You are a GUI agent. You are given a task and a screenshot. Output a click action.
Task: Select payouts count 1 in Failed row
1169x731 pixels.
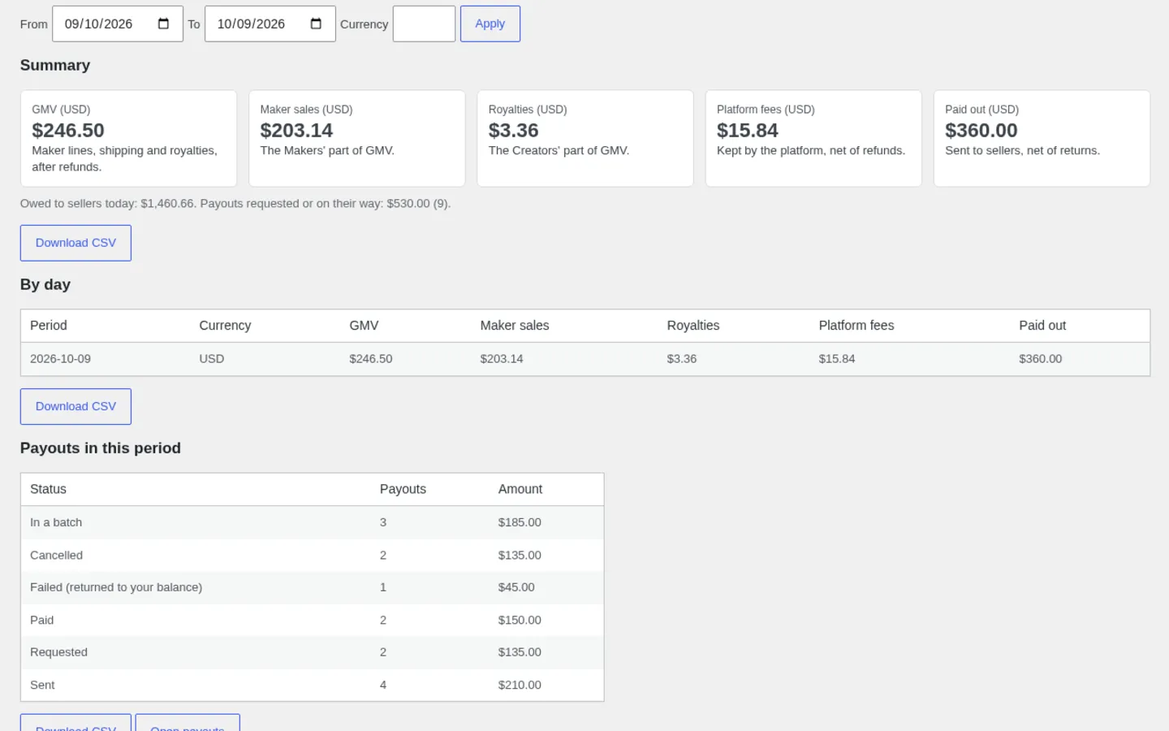(383, 587)
